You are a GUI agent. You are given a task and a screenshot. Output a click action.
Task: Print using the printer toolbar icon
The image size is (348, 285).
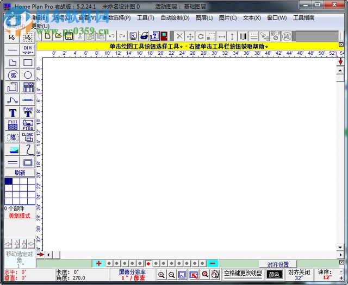pos(144,36)
